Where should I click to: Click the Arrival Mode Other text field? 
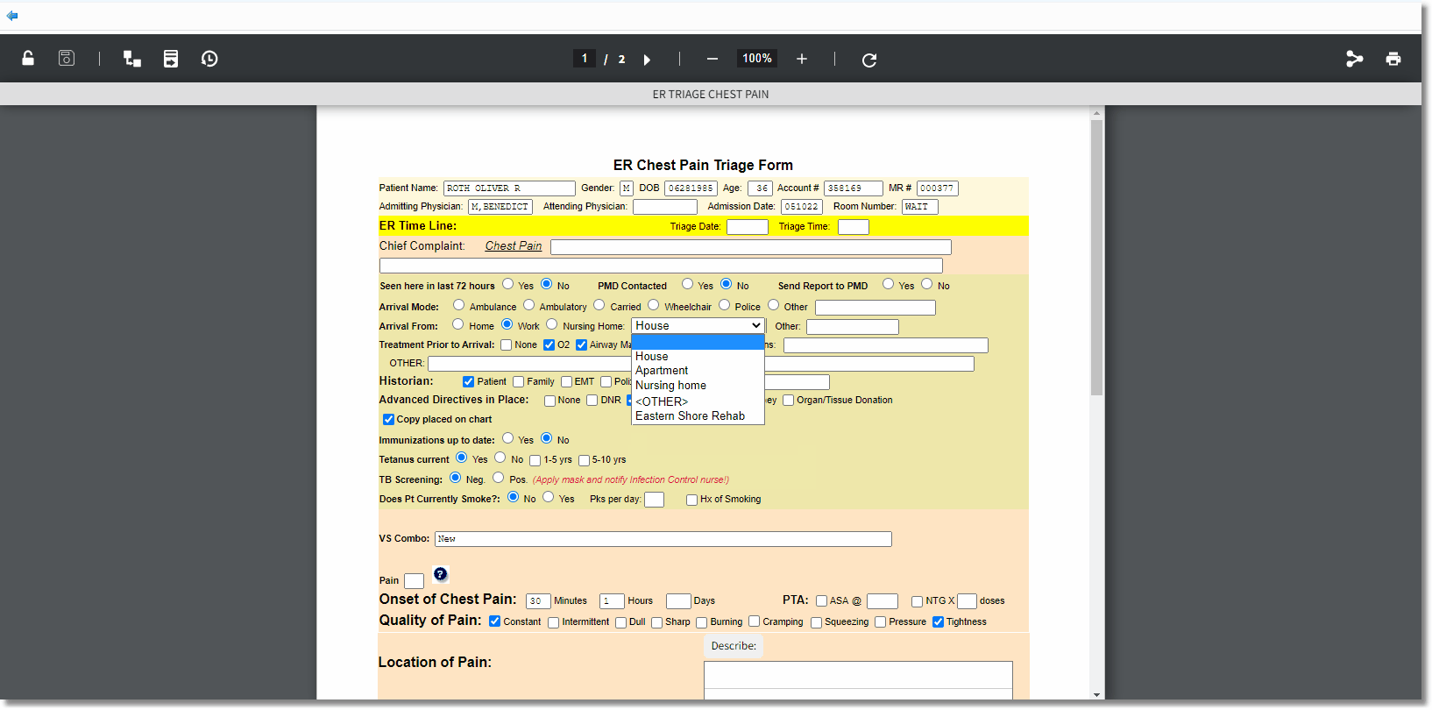click(x=876, y=308)
